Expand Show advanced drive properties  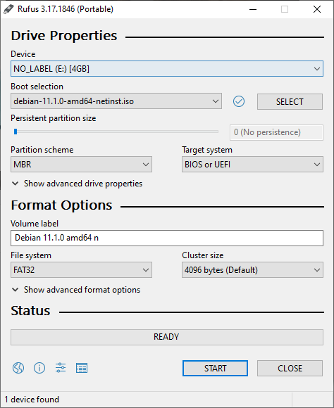(78, 184)
